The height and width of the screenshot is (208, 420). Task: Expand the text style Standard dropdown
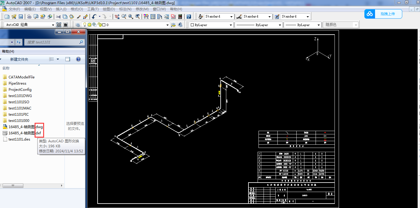click(x=231, y=17)
